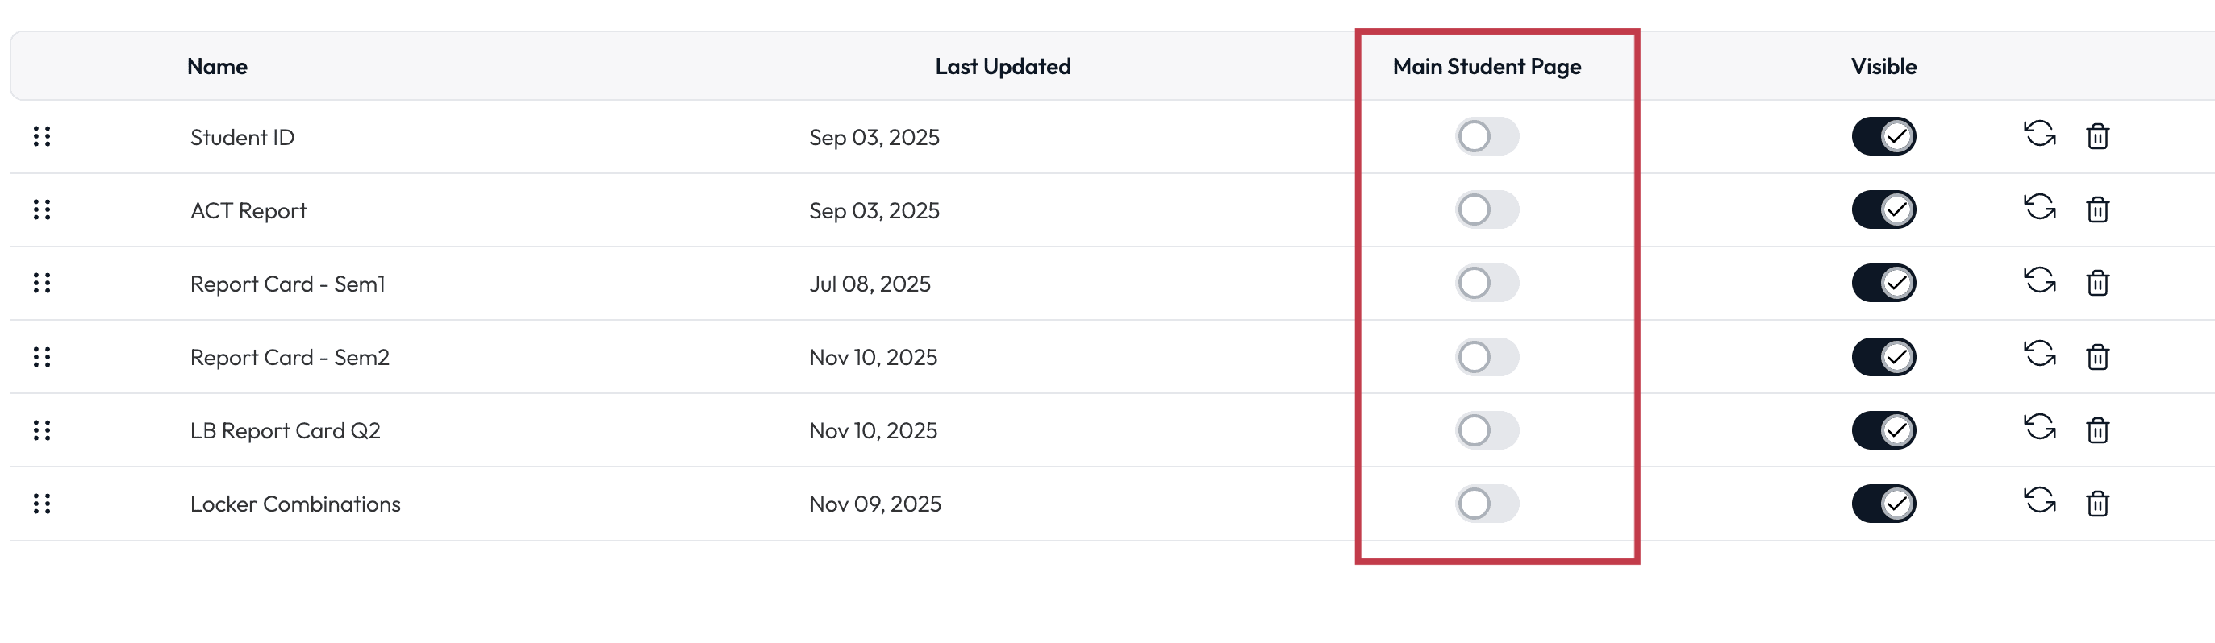Enable Main Student Page for Locker Combinations
2215x643 pixels.
pyautogui.click(x=1487, y=504)
